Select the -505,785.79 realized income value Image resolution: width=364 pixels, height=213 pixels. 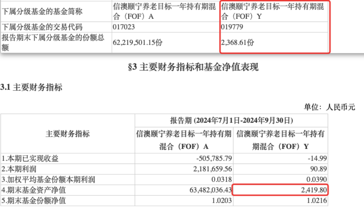tap(214, 159)
